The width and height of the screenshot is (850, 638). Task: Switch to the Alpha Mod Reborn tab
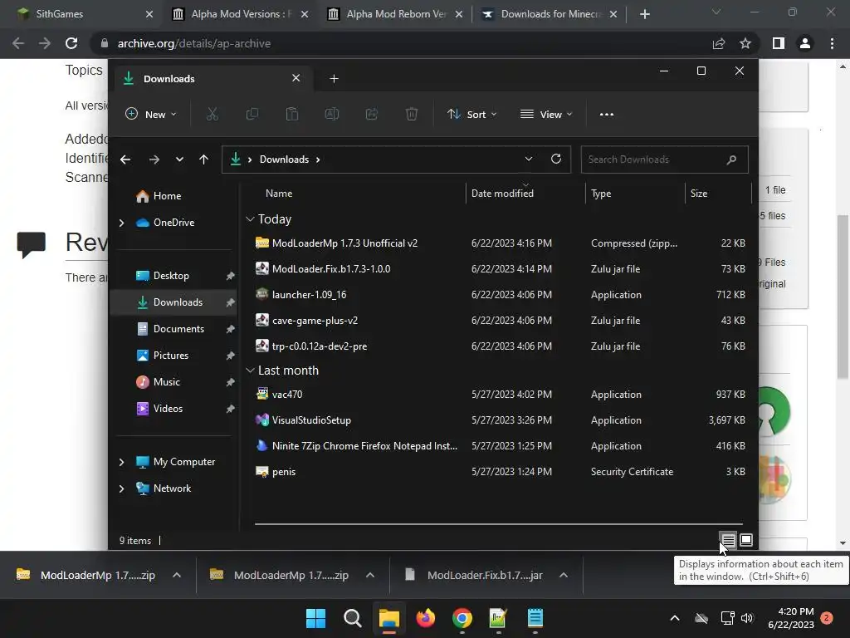(396, 14)
